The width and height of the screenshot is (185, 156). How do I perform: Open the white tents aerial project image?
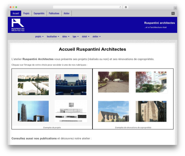[x=33, y=84]
